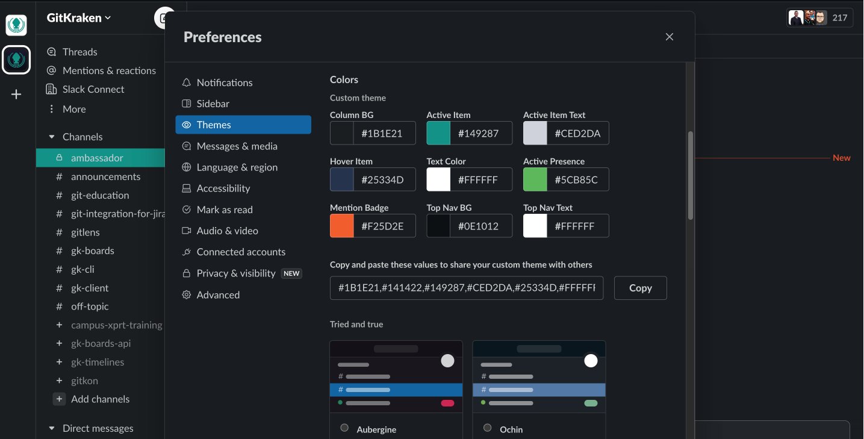Select the GitKraken workspace avatar in the rail

pos(16,60)
